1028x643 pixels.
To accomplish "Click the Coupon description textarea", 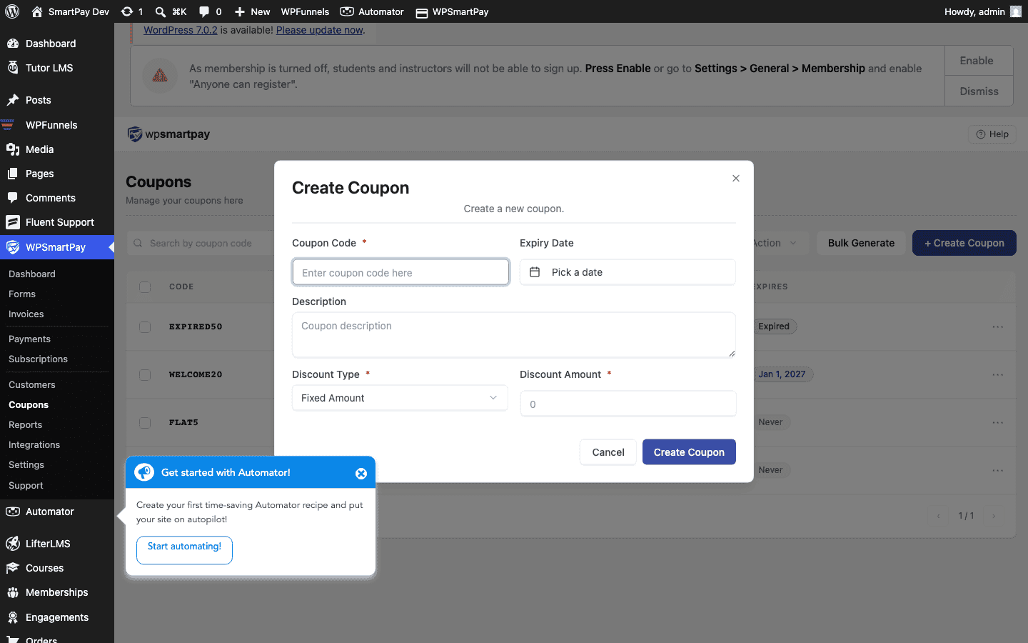I will (x=514, y=334).
